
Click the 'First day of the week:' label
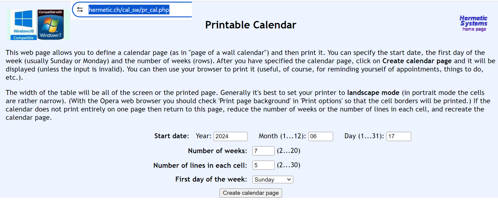pos(211,179)
